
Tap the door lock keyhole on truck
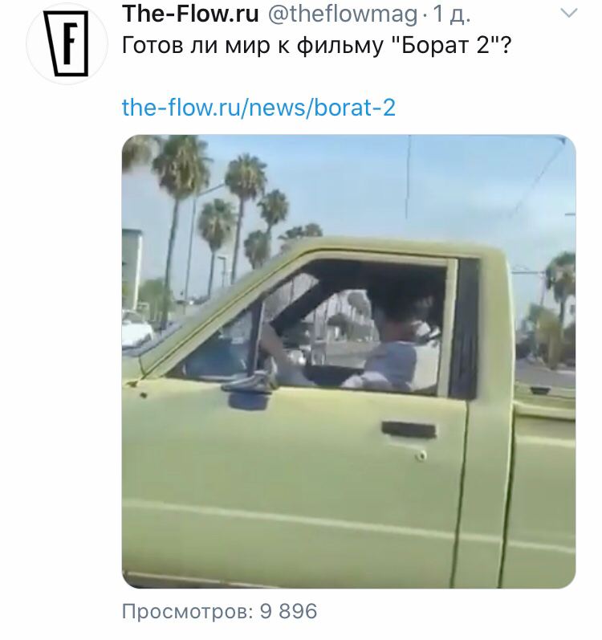[421, 455]
